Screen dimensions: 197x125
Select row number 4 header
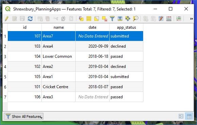tap(5, 67)
